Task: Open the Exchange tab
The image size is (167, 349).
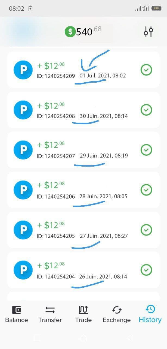Action: pos(117,314)
